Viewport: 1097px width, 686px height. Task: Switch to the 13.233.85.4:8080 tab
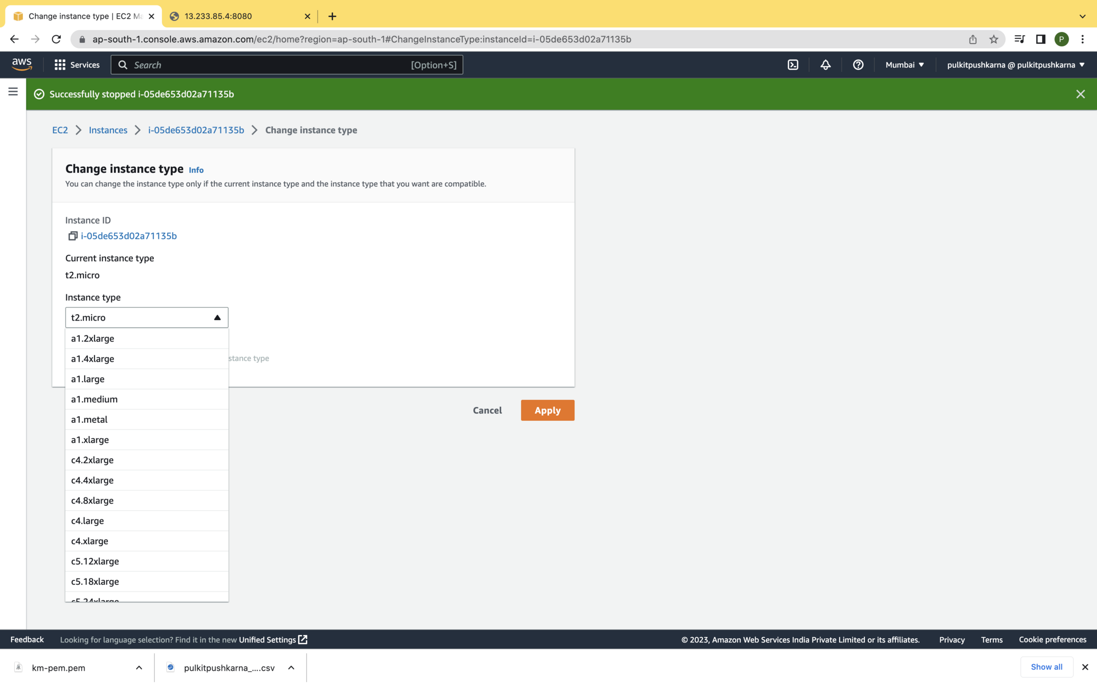pyautogui.click(x=218, y=16)
